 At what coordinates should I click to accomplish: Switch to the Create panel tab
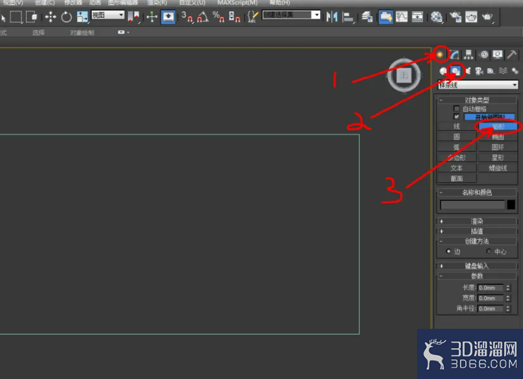440,54
